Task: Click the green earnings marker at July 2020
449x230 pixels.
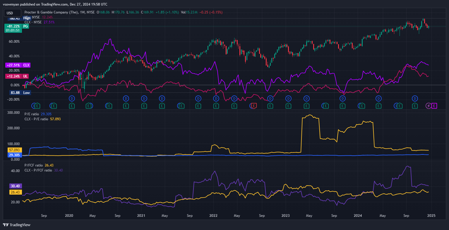Action: click(x=109, y=106)
